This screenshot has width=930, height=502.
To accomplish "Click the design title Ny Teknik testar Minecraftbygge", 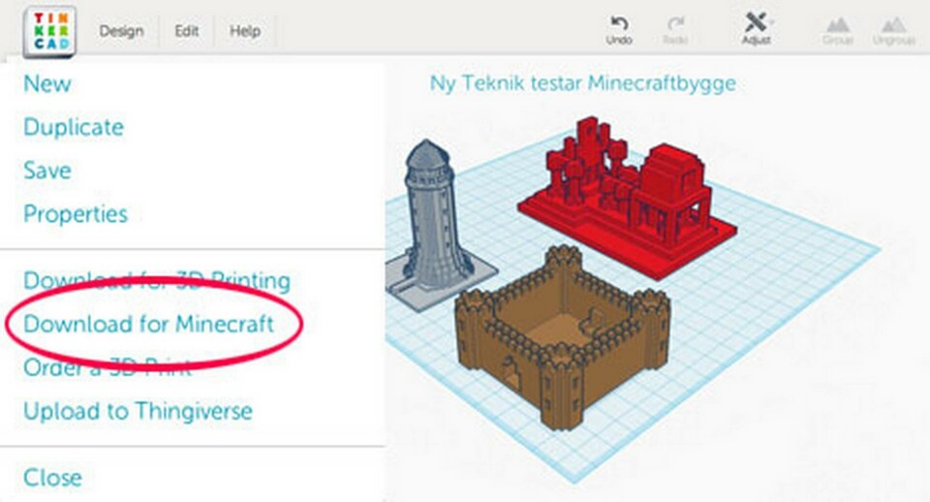I will click(583, 83).
